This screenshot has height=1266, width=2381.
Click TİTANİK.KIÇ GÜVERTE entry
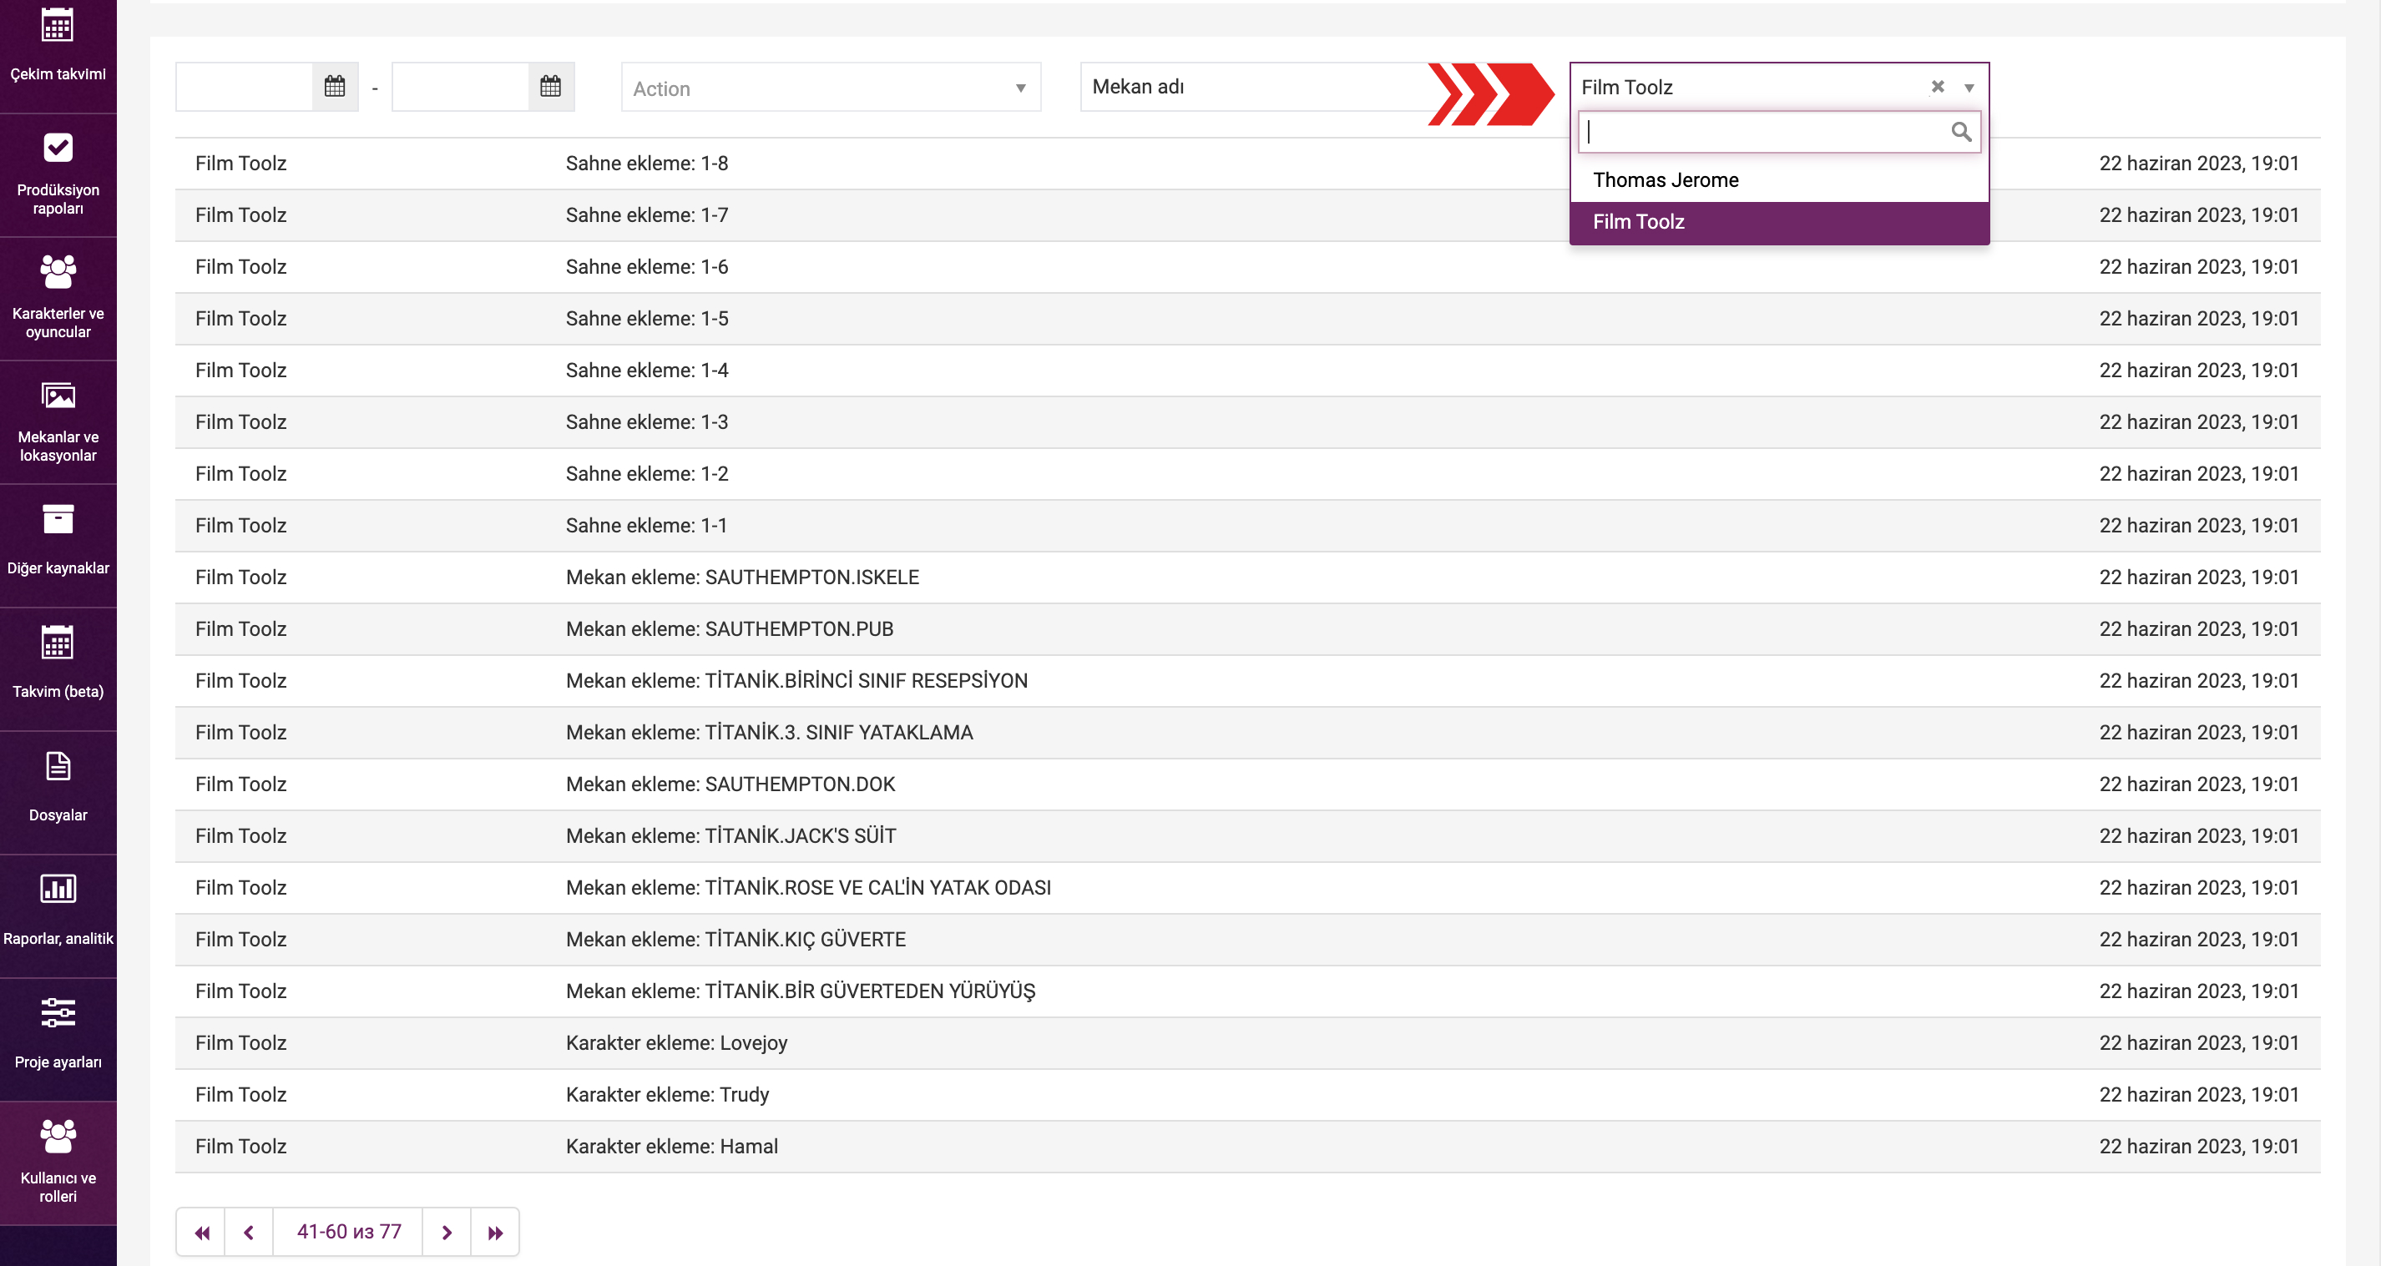tap(736, 940)
